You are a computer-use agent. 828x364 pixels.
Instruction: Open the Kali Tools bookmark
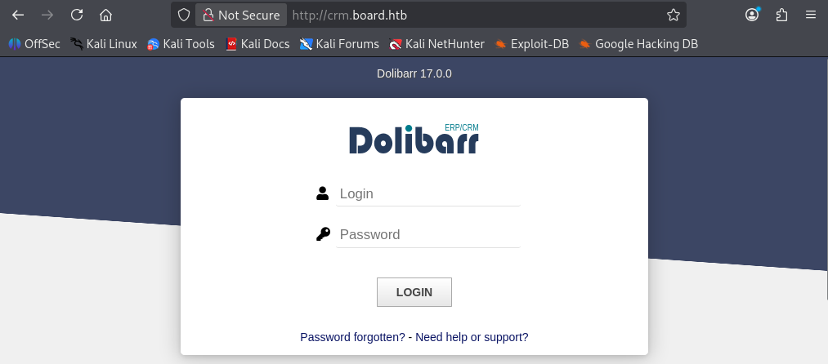tap(181, 44)
